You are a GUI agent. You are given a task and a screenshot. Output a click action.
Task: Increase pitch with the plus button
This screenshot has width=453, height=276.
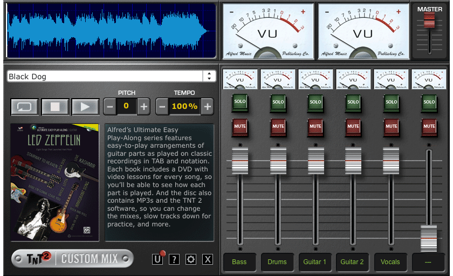144,106
